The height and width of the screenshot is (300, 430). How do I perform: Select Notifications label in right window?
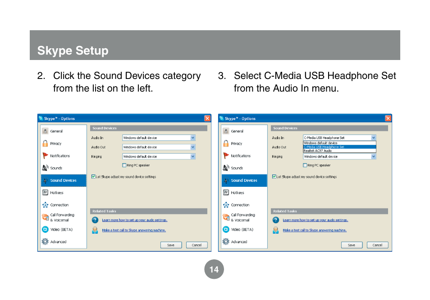pyautogui.click(x=241, y=156)
